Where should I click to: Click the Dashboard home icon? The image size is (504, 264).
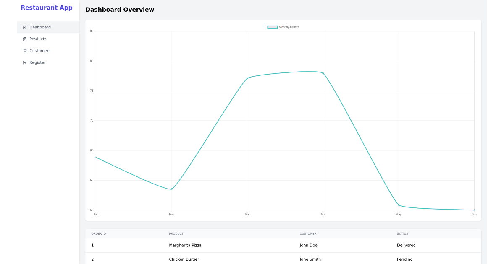point(24,27)
